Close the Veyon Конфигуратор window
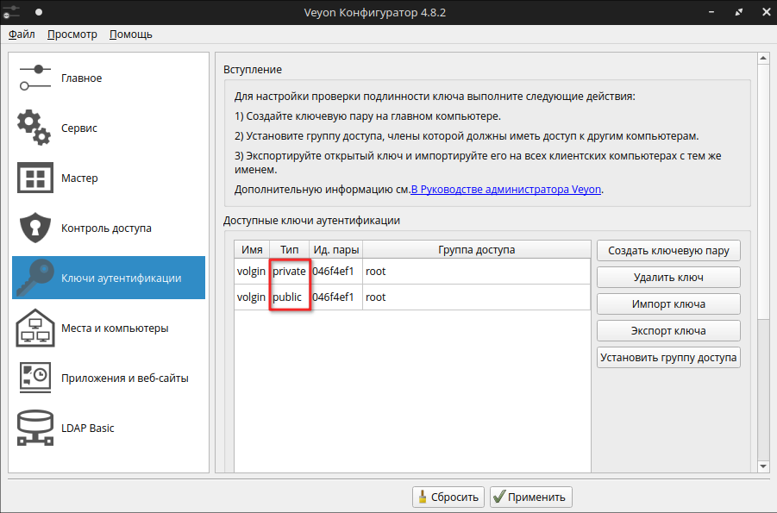Viewport: 777px width, 513px height. tap(766, 12)
